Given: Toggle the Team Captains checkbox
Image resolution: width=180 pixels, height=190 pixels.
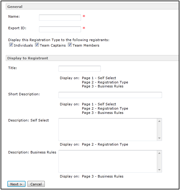Looking at the screenshot, I should pyautogui.click(x=37, y=45).
